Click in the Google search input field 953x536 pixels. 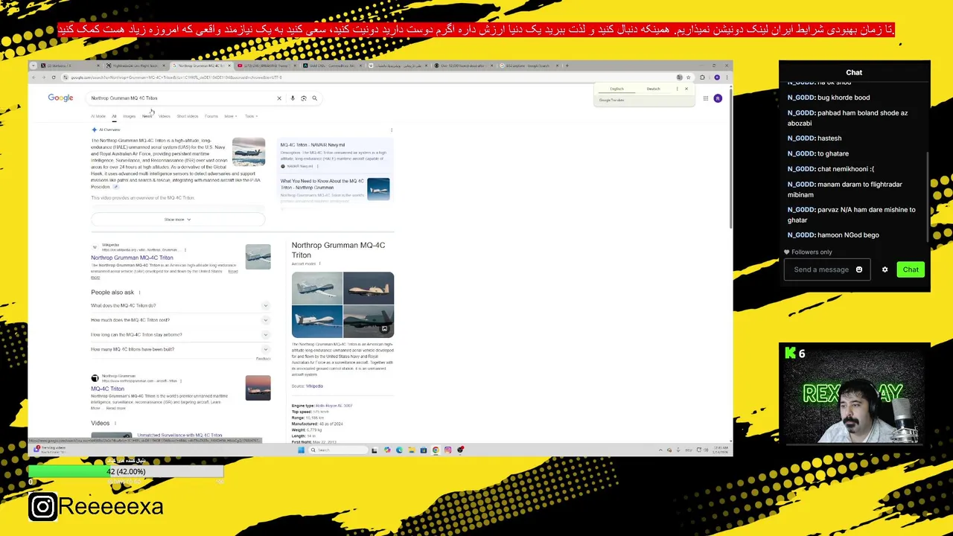point(179,98)
